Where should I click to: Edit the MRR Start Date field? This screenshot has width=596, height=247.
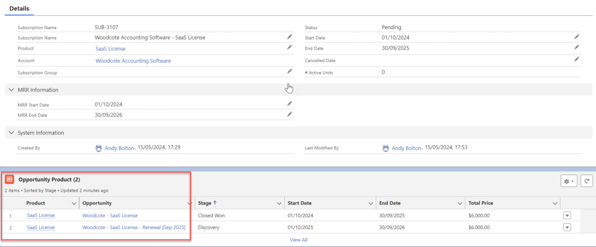[289, 103]
